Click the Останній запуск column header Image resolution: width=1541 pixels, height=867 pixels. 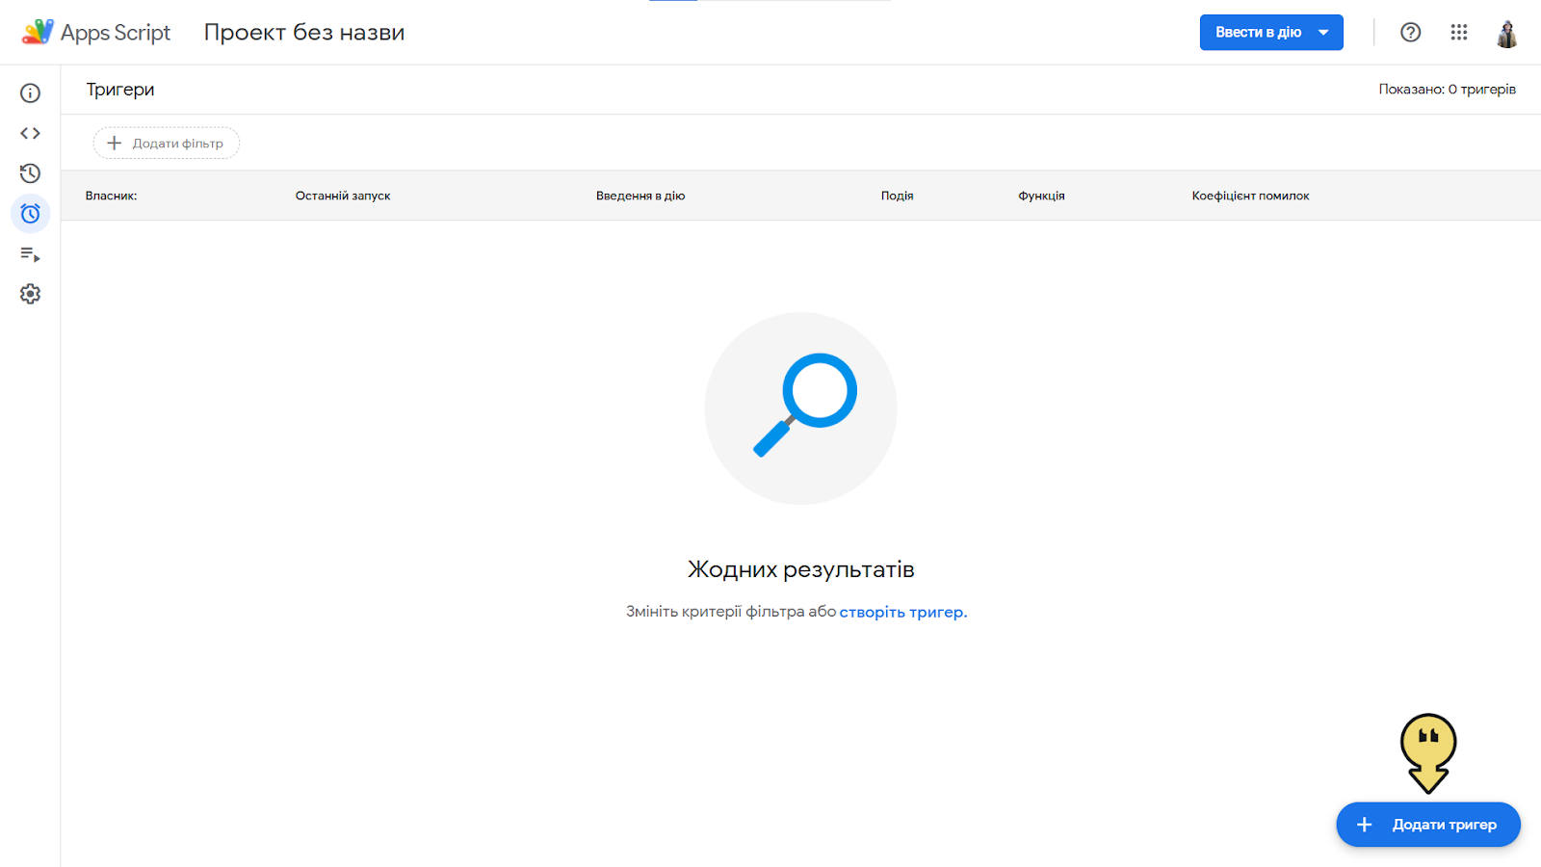[343, 196]
